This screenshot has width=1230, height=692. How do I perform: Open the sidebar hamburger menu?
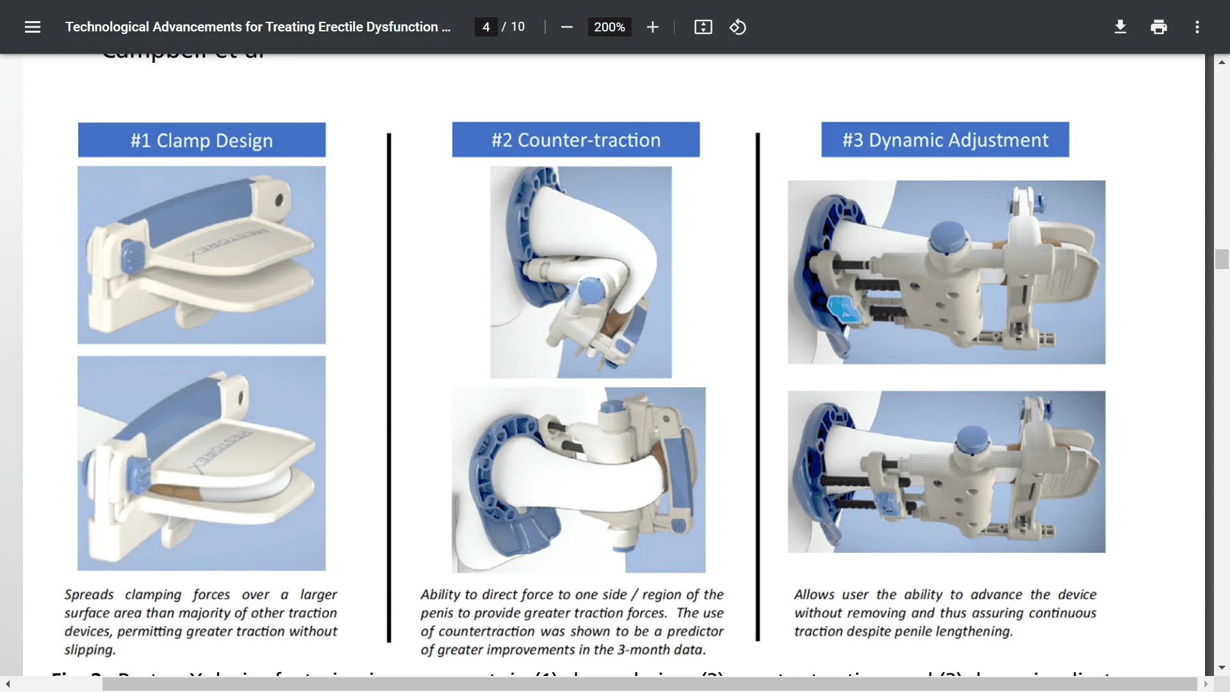click(x=33, y=27)
